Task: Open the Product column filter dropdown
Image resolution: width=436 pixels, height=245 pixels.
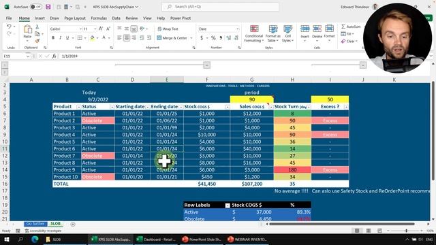Action: point(78,107)
